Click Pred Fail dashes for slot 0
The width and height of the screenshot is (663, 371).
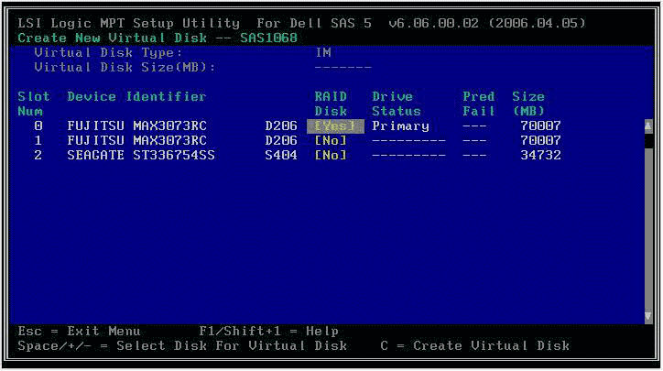tap(475, 126)
